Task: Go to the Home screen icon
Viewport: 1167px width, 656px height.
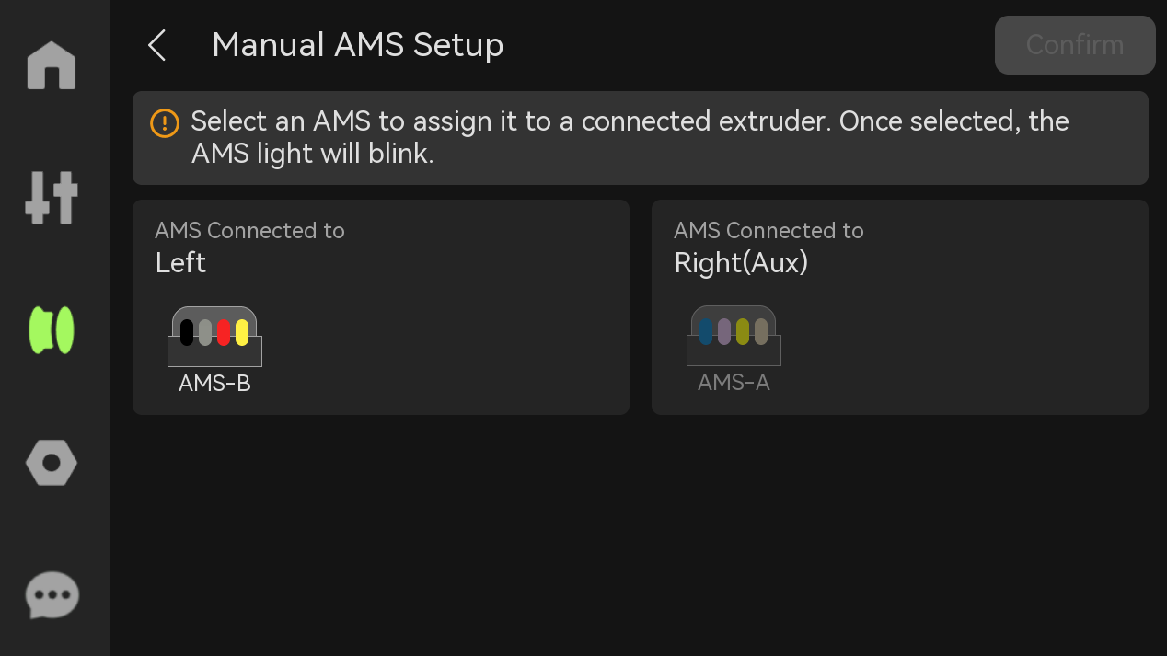Action: pos(52,66)
